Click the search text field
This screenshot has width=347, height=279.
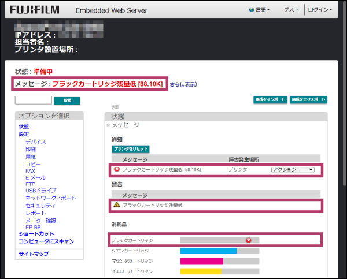pyautogui.click(x=34, y=100)
